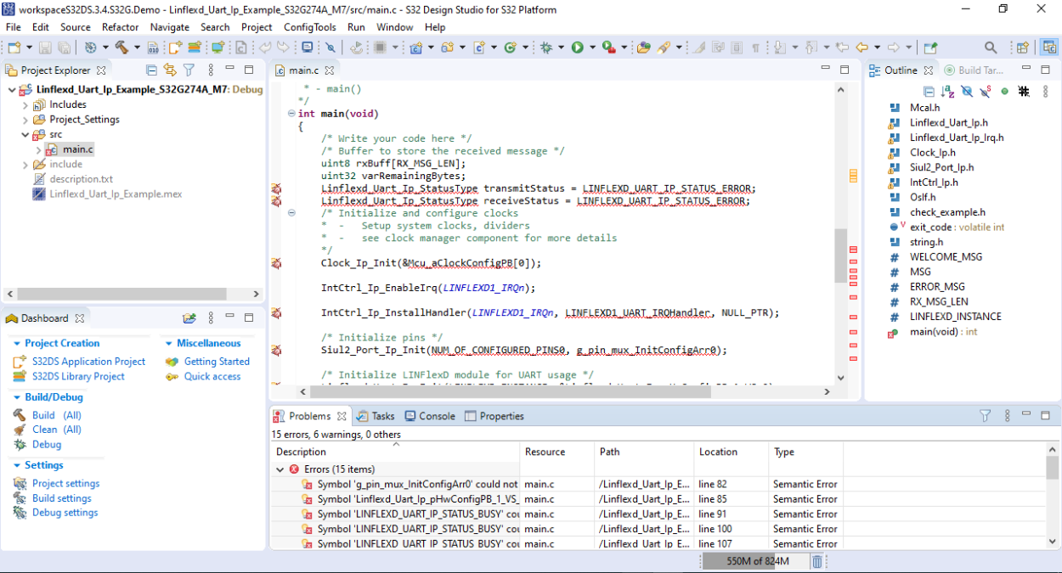
Task: Click the Collapse All icon in Project Explorer
Action: [151, 70]
